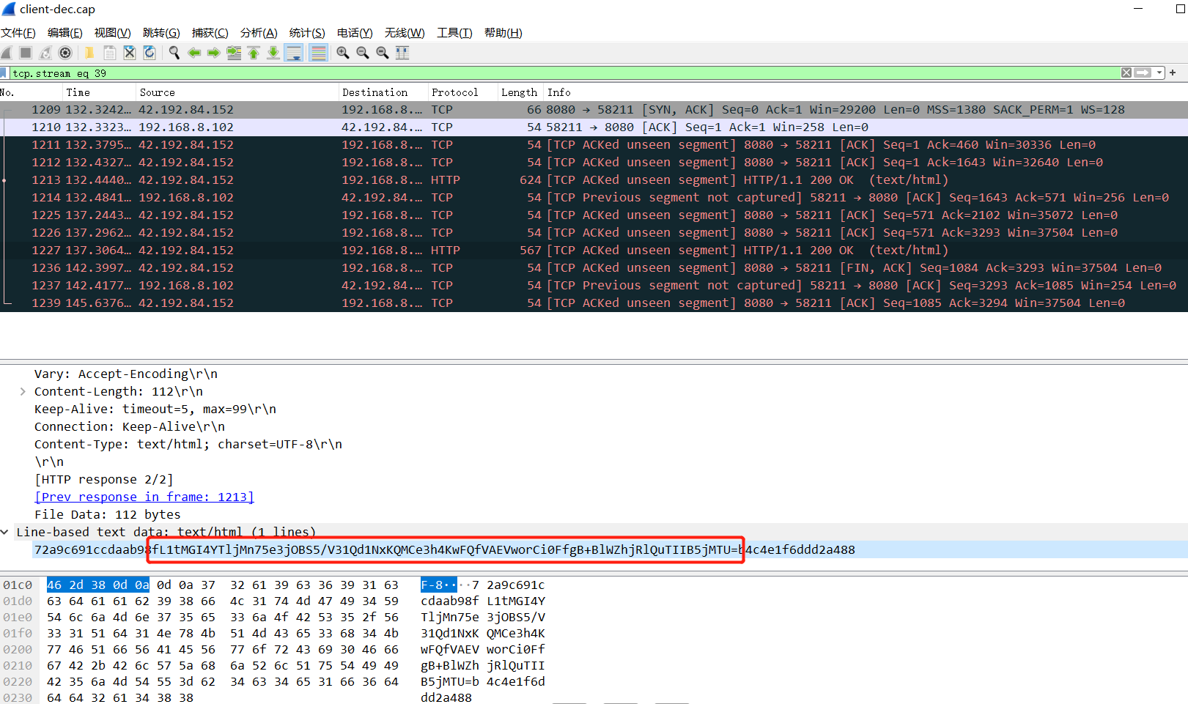The height and width of the screenshot is (704, 1188).
Task: Sort packets by Protocol column header
Action: pos(462,92)
